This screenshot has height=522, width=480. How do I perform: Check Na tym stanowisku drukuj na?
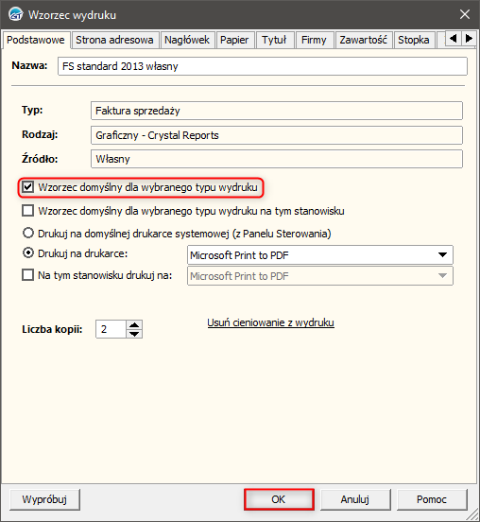(x=28, y=275)
